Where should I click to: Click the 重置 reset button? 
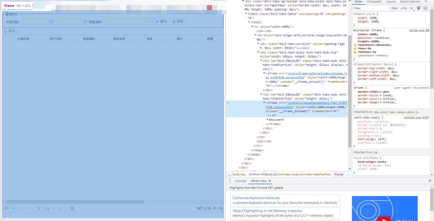pyautogui.click(x=178, y=22)
